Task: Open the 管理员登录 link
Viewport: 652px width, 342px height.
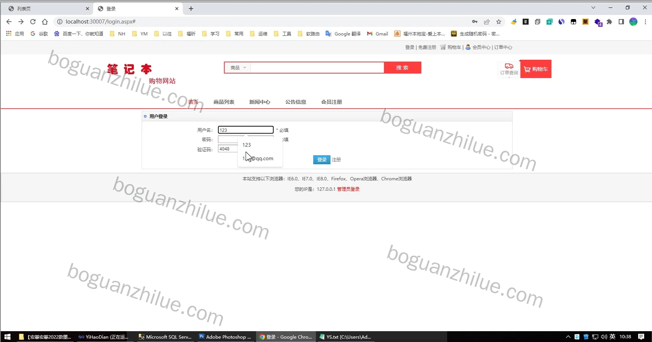Action: tap(348, 189)
